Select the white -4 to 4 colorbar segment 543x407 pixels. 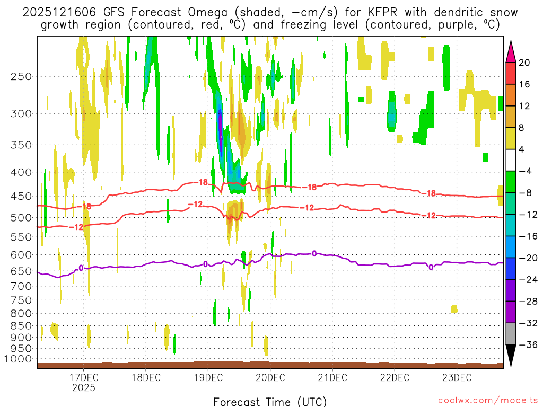coord(511,160)
